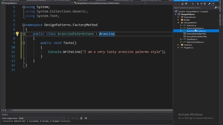Toggle Show All Files in Solution Explorer
223x125 pixels.
(x=205, y=4)
